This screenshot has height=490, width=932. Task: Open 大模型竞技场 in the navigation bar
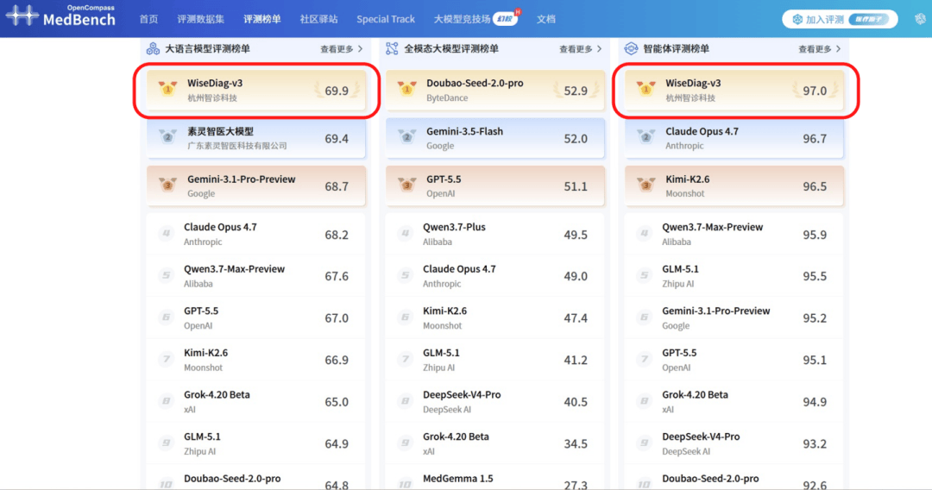(462, 19)
